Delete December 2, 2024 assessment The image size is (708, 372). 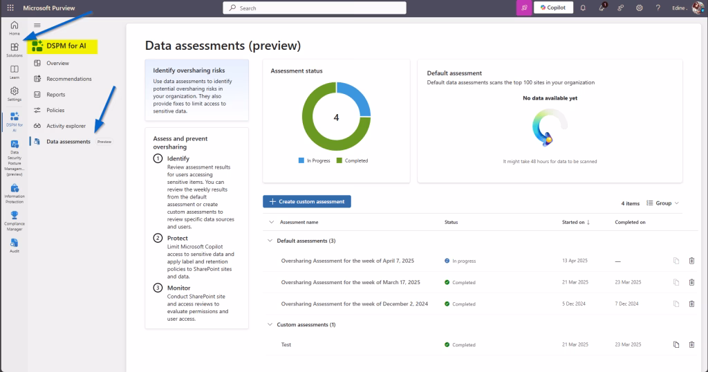click(691, 304)
